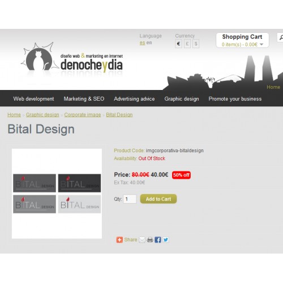Click the print icon
This screenshot has height=283, width=283.
point(150,240)
